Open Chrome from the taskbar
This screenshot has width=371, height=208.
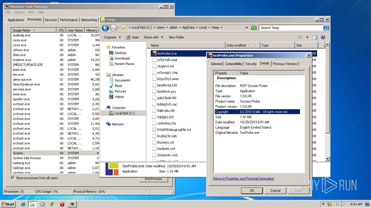coord(52,204)
